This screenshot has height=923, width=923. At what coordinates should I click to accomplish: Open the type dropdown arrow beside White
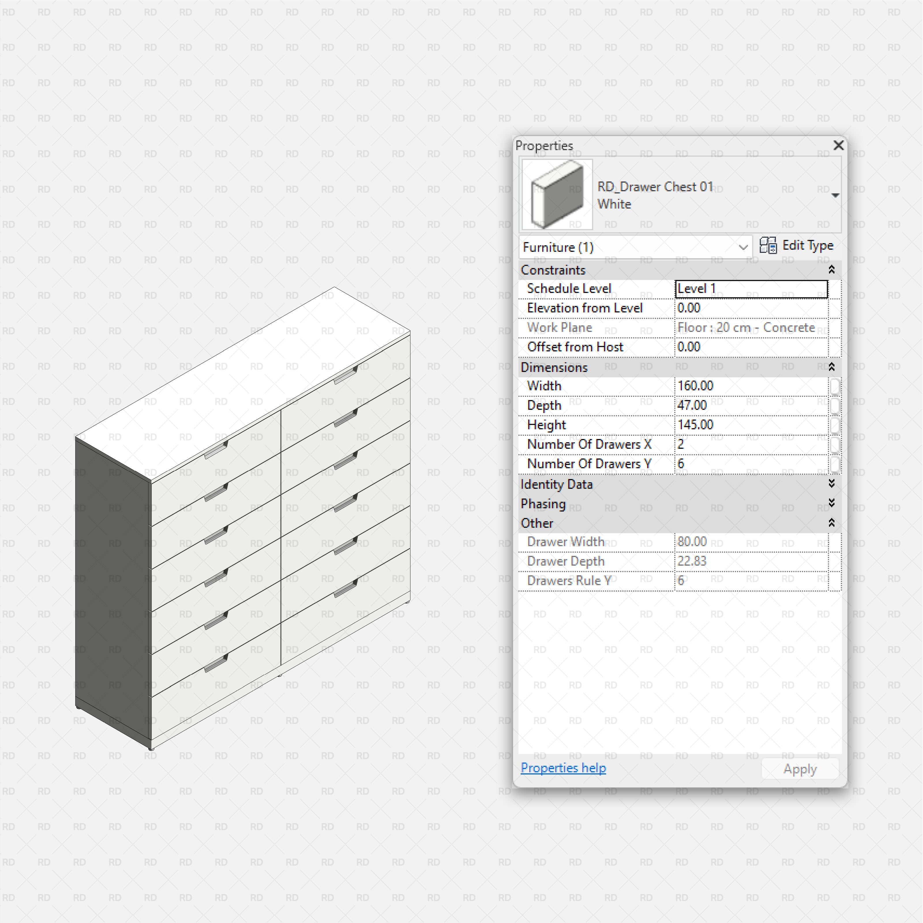[x=835, y=195]
